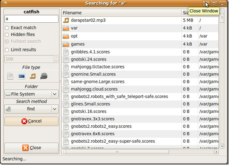Select gnobots2.robots2_easy.scores filename
Image resolution: width=229 pixels, height=165 pixels.
click(x=101, y=127)
